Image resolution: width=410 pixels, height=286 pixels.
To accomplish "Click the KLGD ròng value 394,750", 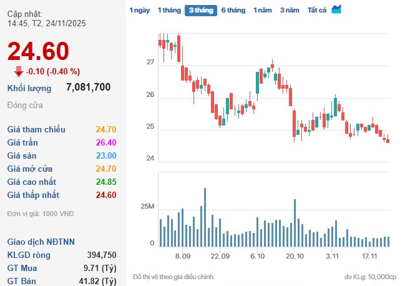I will pyautogui.click(x=99, y=254).
